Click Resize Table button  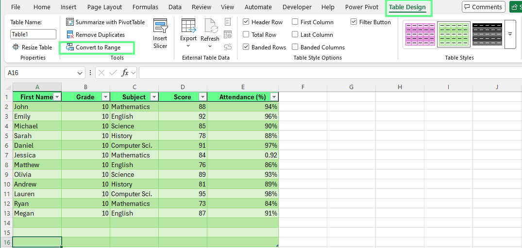33,47
